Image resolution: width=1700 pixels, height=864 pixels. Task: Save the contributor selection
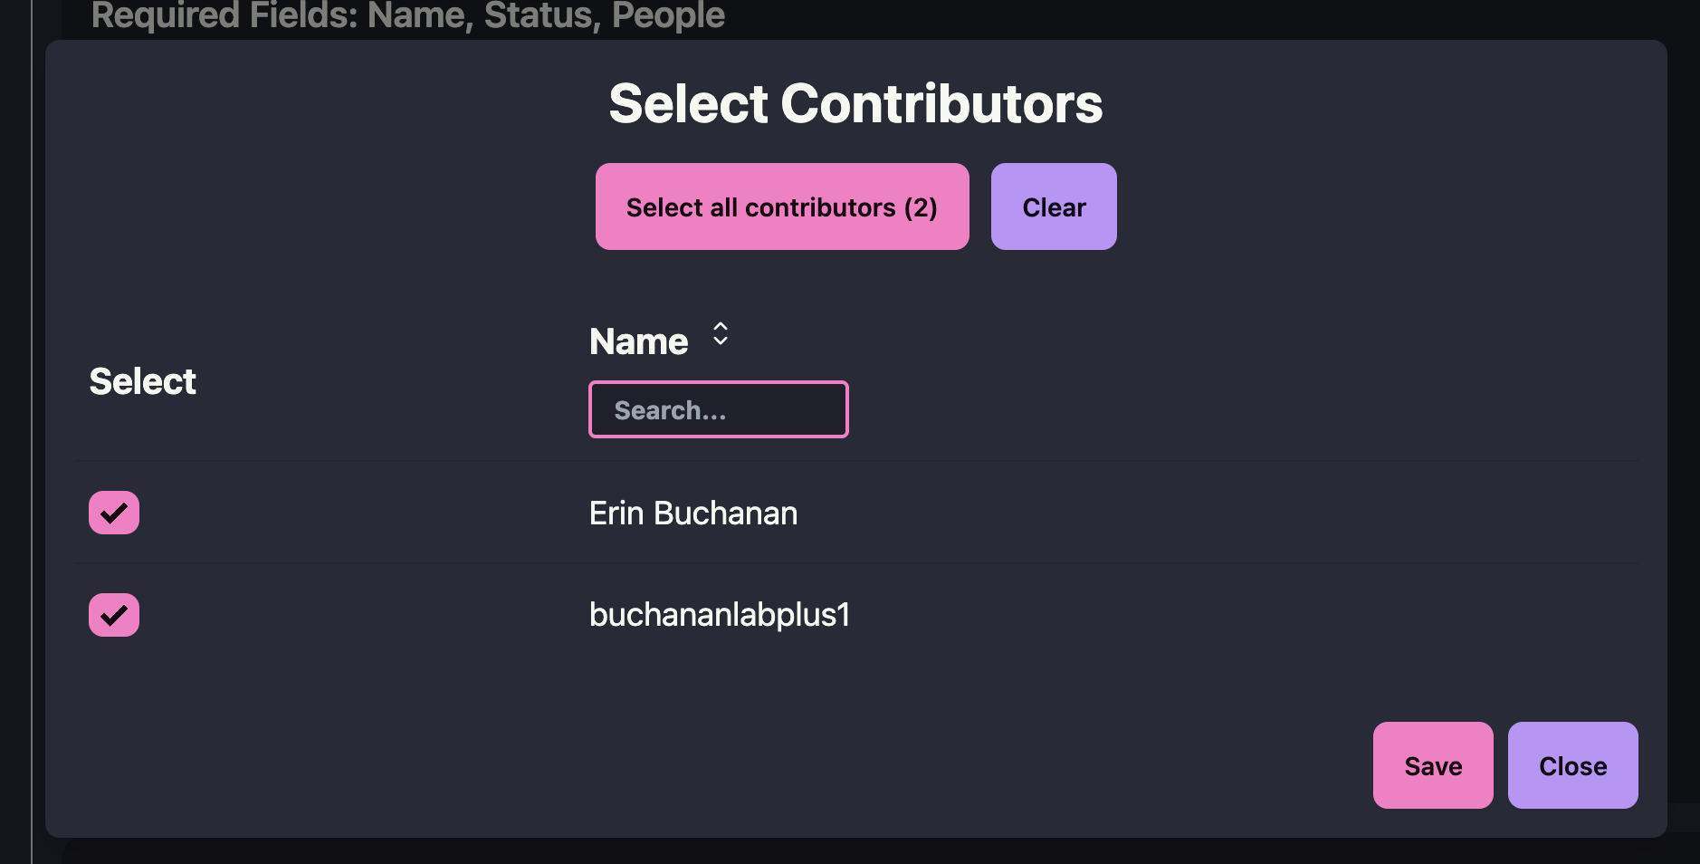point(1432,765)
